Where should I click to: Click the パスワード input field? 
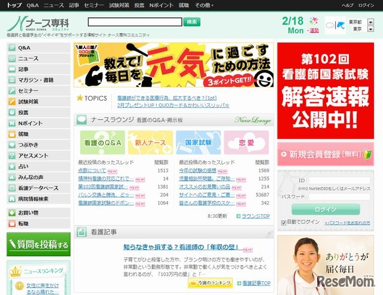click(339, 197)
